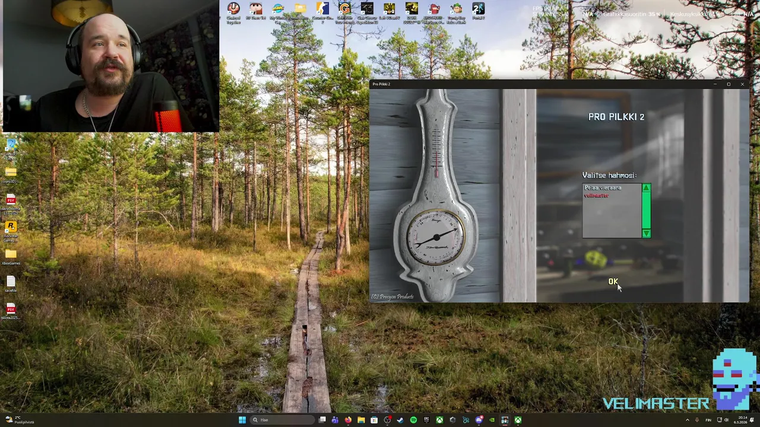Open the XboxGames desktop folder
This screenshot has width=760, height=427.
[x=11, y=258]
